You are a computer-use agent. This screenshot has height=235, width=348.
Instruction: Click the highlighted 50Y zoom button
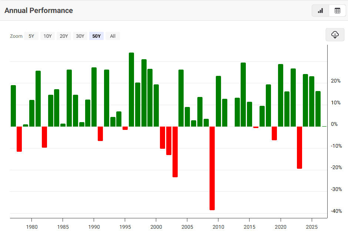(96, 36)
